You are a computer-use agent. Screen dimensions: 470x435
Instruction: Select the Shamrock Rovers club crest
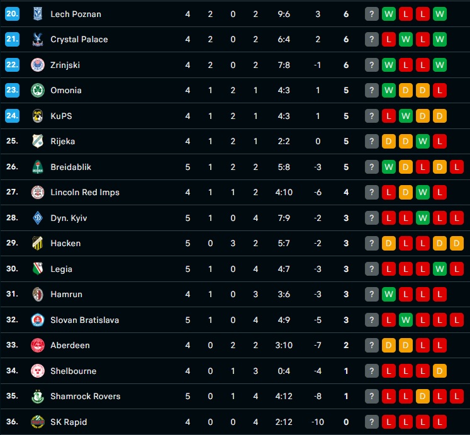pyautogui.click(x=38, y=396)
